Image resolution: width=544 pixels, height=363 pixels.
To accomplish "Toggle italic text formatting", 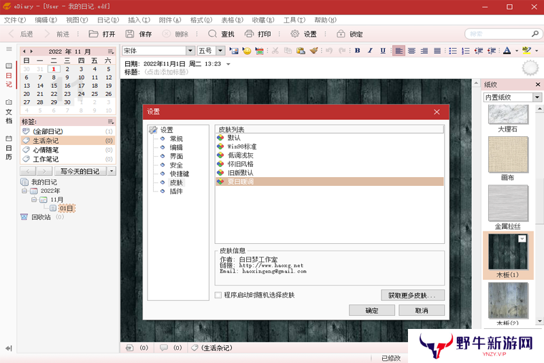I will click(x=370, y=50).
